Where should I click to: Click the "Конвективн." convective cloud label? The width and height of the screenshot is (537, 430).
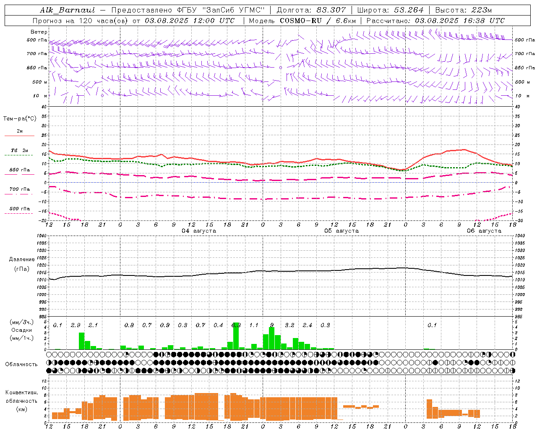(x=22, y=393)
